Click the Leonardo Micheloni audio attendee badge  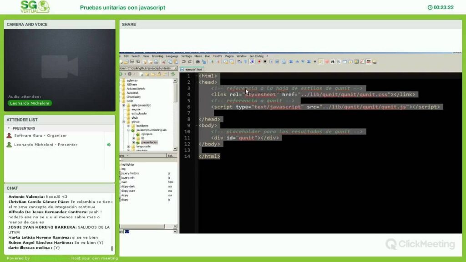30,103
